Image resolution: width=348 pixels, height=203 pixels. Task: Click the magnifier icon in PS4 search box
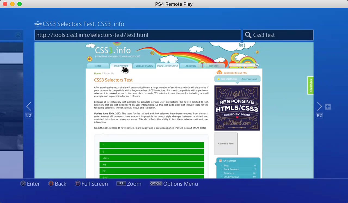pos(248,35)
